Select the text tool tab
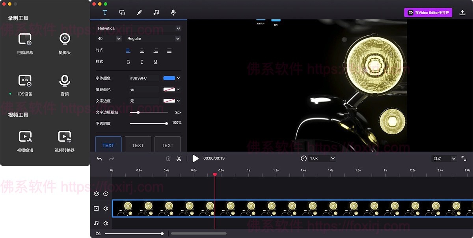 [x=105, y=12]
